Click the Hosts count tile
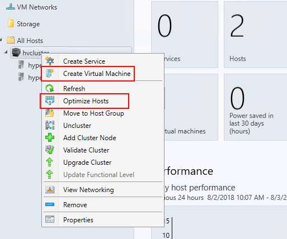 [x=255, y=35]
